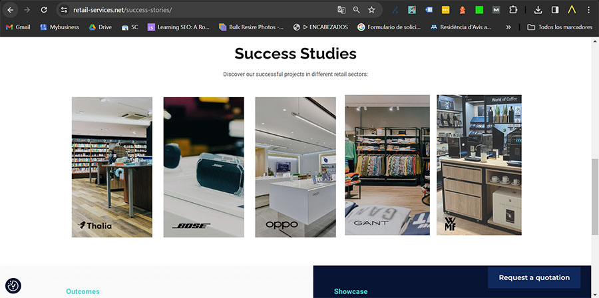599x298 pixels.
Task: Click the blue grid extension icon
Action: pyautogui.click(x=429, y=10)
